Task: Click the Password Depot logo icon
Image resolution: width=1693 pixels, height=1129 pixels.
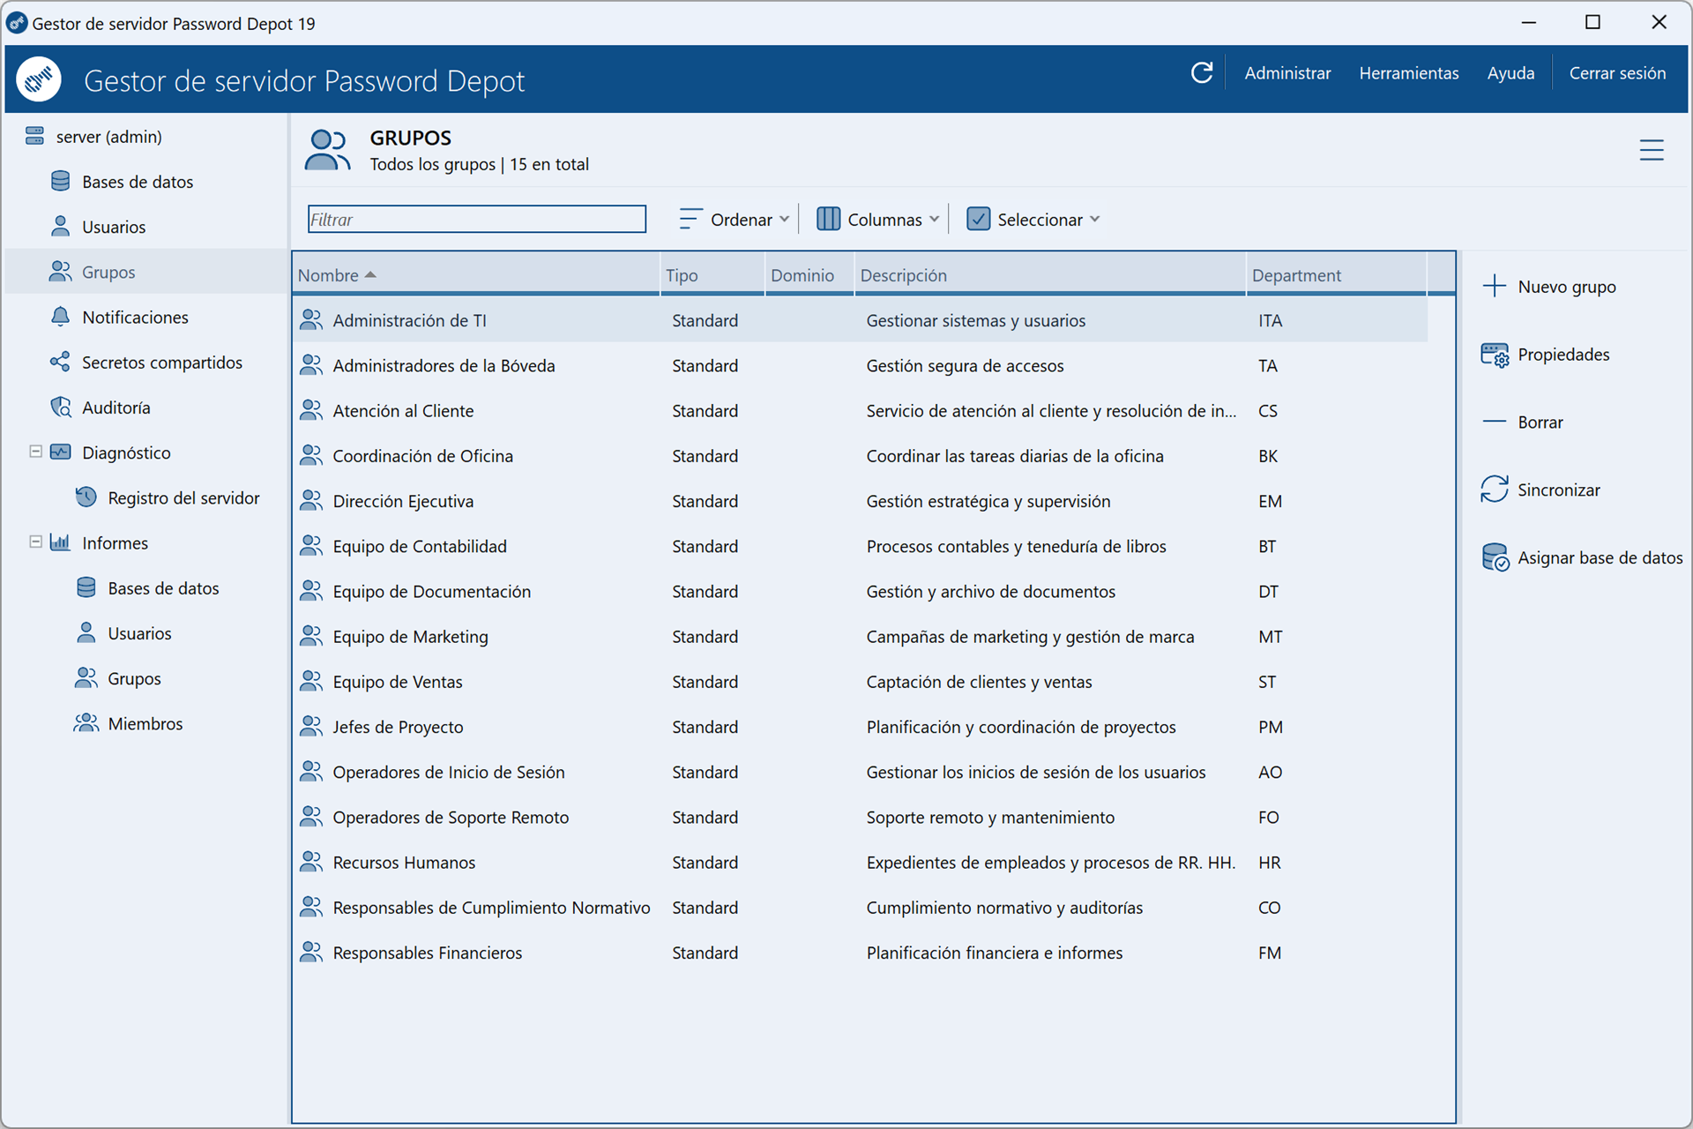Action: [39, 80]
